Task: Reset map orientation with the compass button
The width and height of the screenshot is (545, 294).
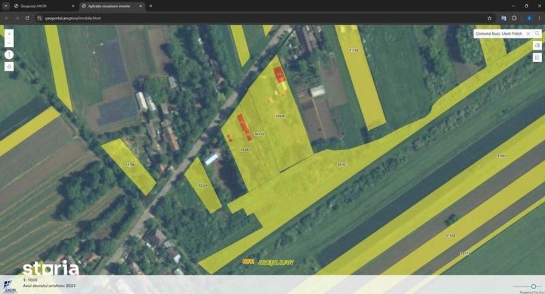Action: click(9, 55)
